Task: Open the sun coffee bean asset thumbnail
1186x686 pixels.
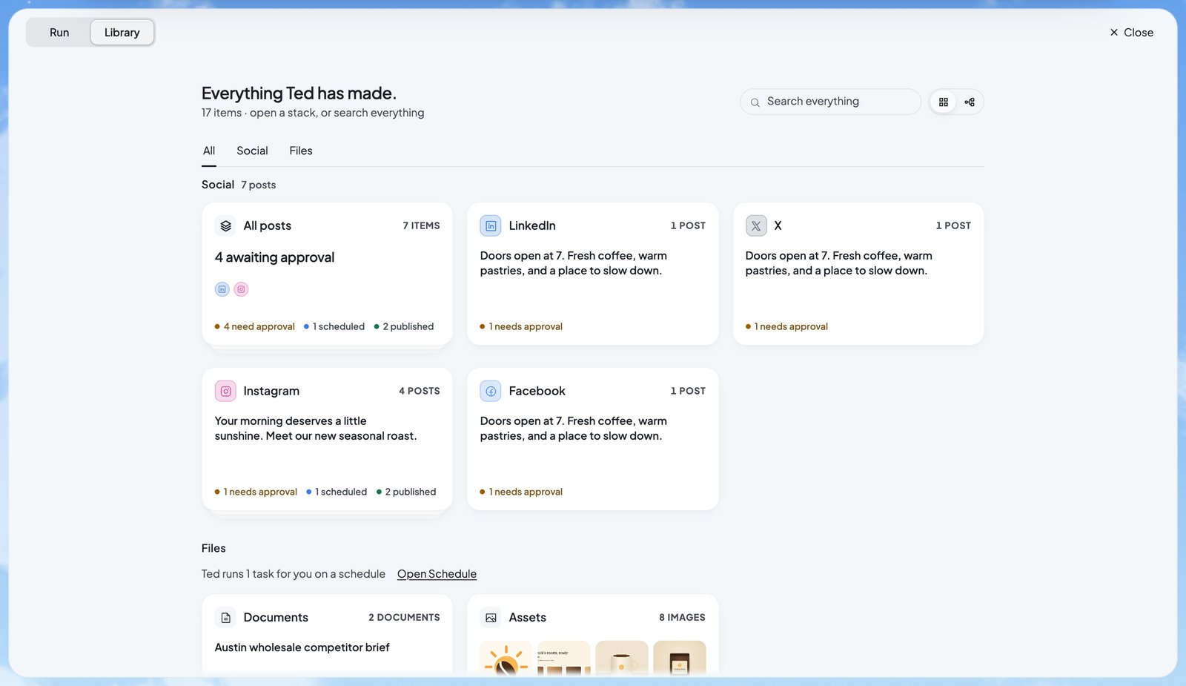Action: pos(506,658)
